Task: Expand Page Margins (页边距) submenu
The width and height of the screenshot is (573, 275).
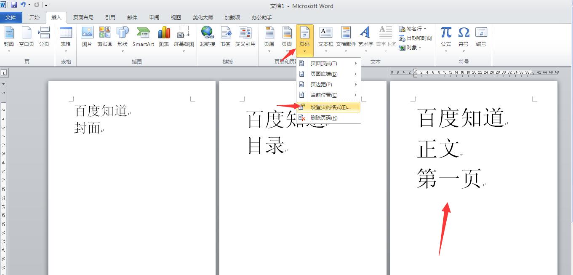Action: coord(328,85)
